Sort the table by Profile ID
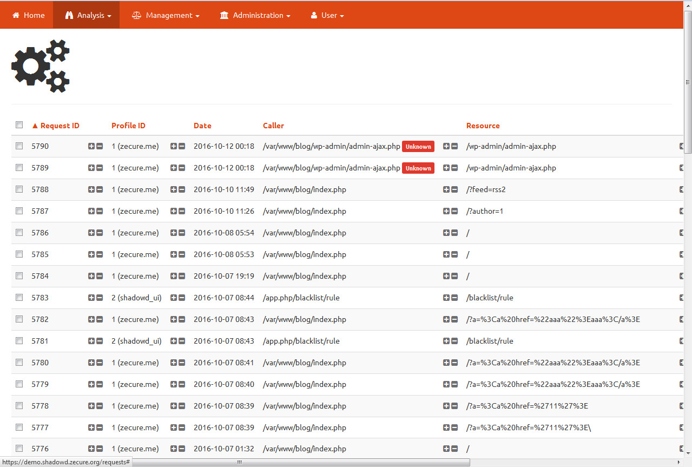Viewport: 692px width, 467px height. point(128,126)
